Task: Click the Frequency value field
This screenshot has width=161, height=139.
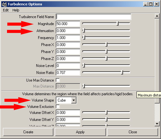Action: click(x=68, y=38)
